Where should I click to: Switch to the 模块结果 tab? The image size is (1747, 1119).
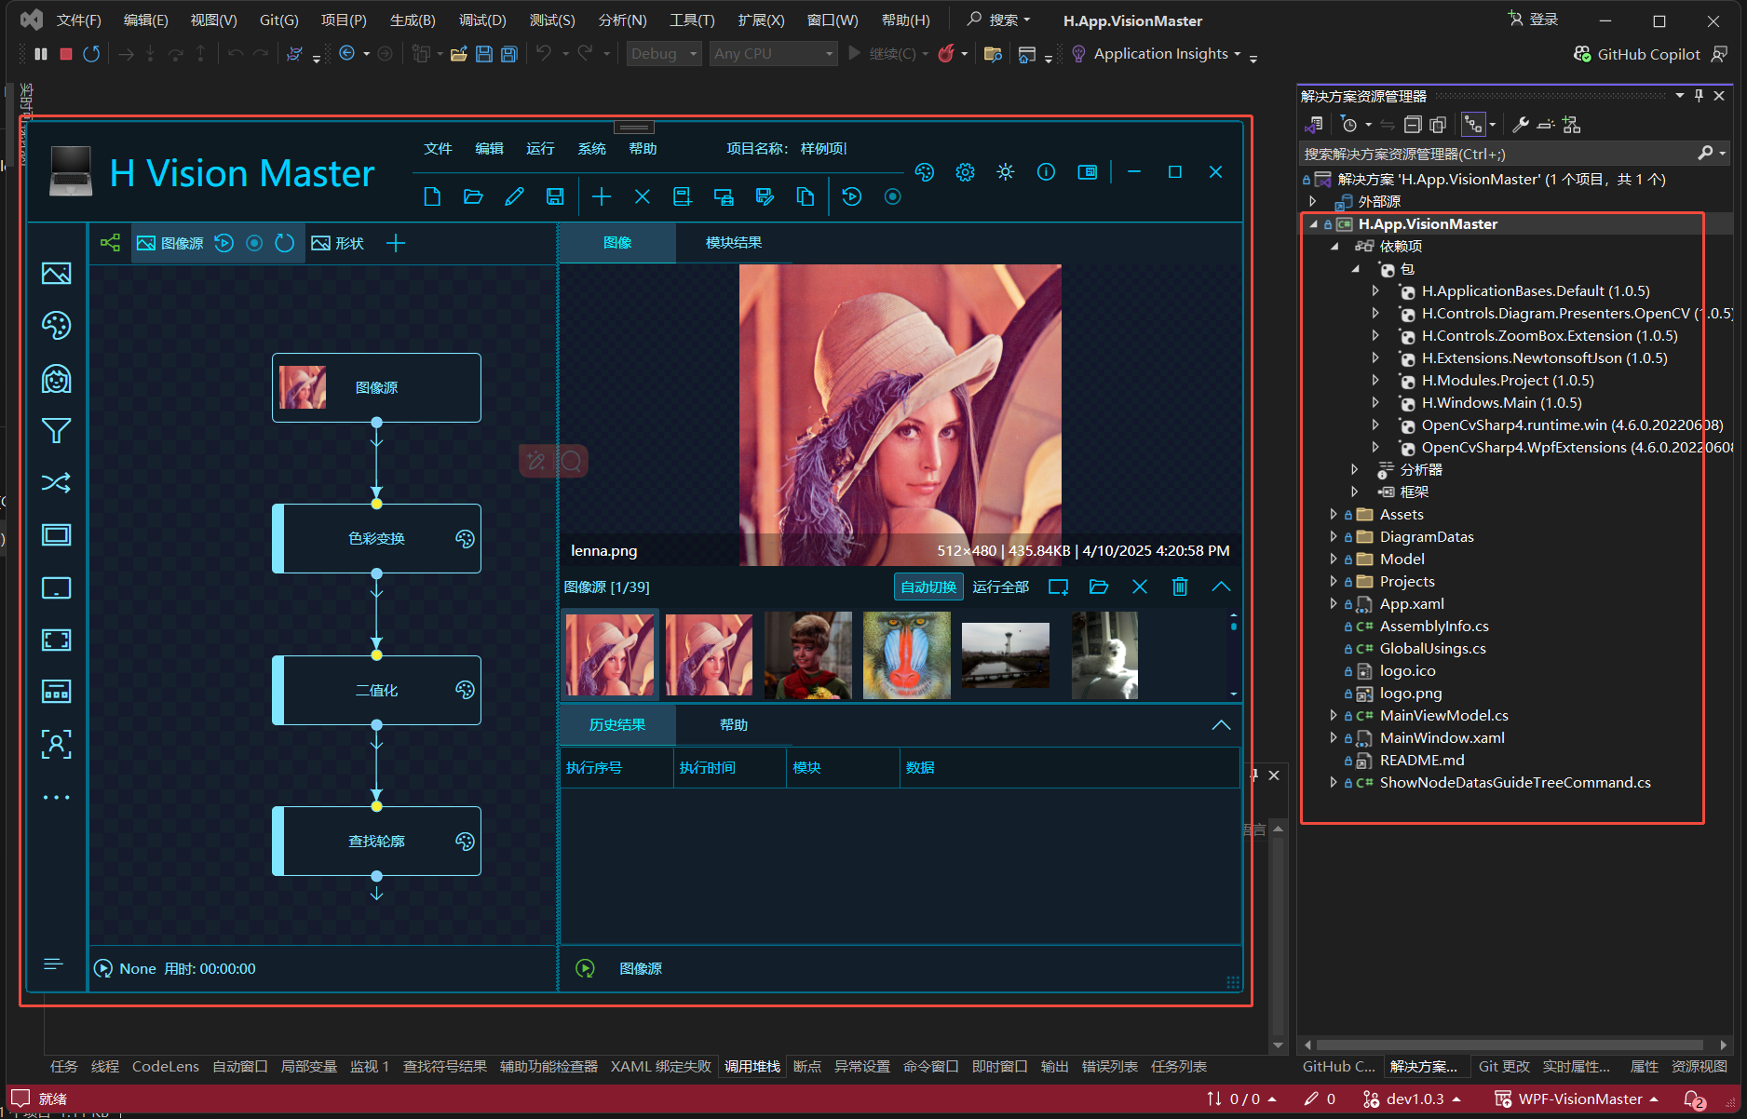734,243
